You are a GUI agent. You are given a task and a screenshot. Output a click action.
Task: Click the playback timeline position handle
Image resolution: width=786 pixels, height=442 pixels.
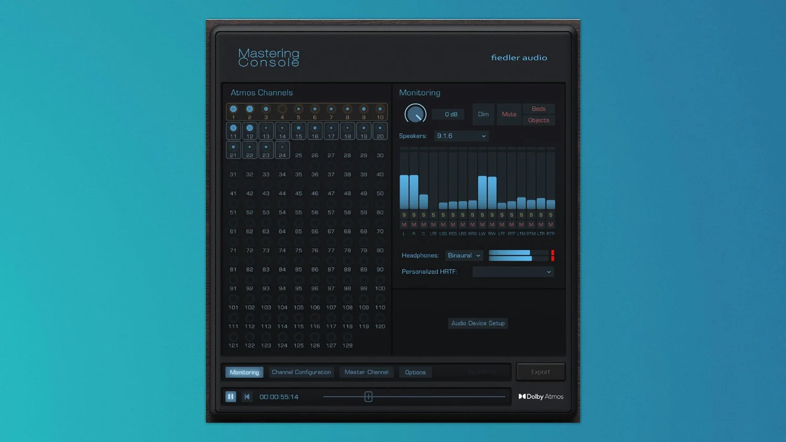[x=368, y=396]
